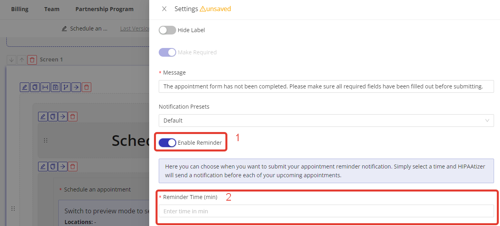
Task: Open the Billing menu item
Action: coord(20,9)
